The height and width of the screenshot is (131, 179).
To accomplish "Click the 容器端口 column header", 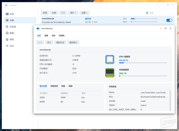I will (x=70, y=93).
